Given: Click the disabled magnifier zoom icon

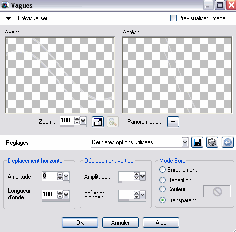Looking at the screenshot, I should [113, 122].
